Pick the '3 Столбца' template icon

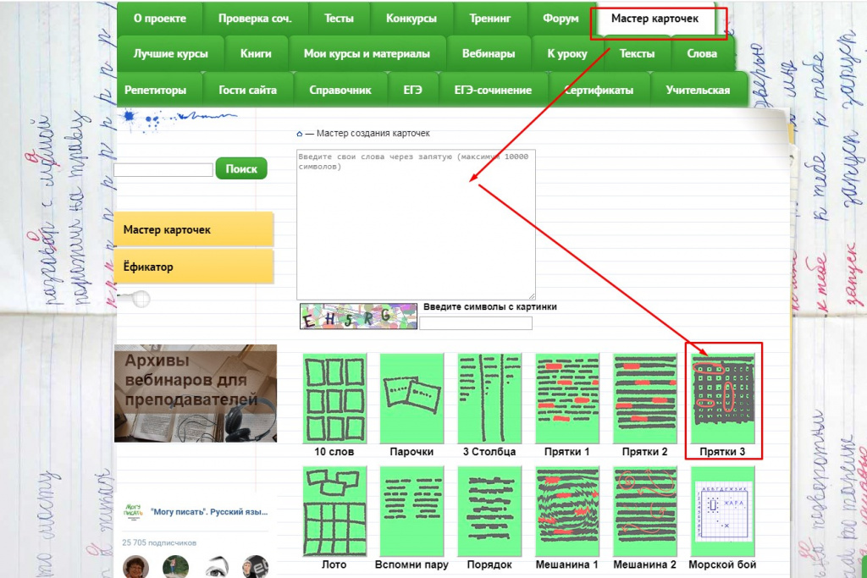pos(490,399)
